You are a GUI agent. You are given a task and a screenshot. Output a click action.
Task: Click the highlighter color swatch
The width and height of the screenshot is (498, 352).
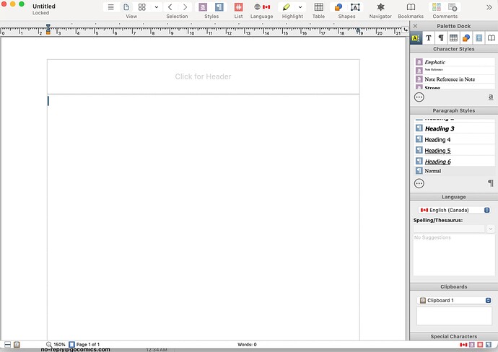[x=287, y=7]
